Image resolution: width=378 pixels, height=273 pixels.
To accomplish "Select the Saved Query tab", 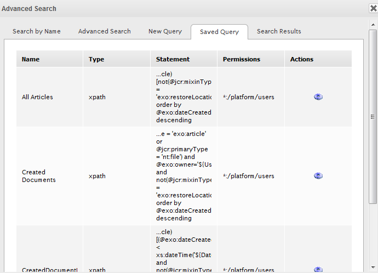I will point(219,32).
